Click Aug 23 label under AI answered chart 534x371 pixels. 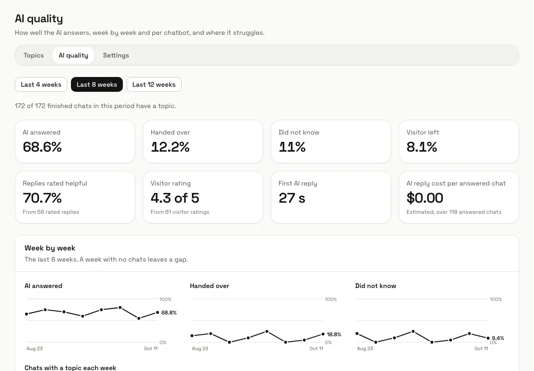coord(34,349)
